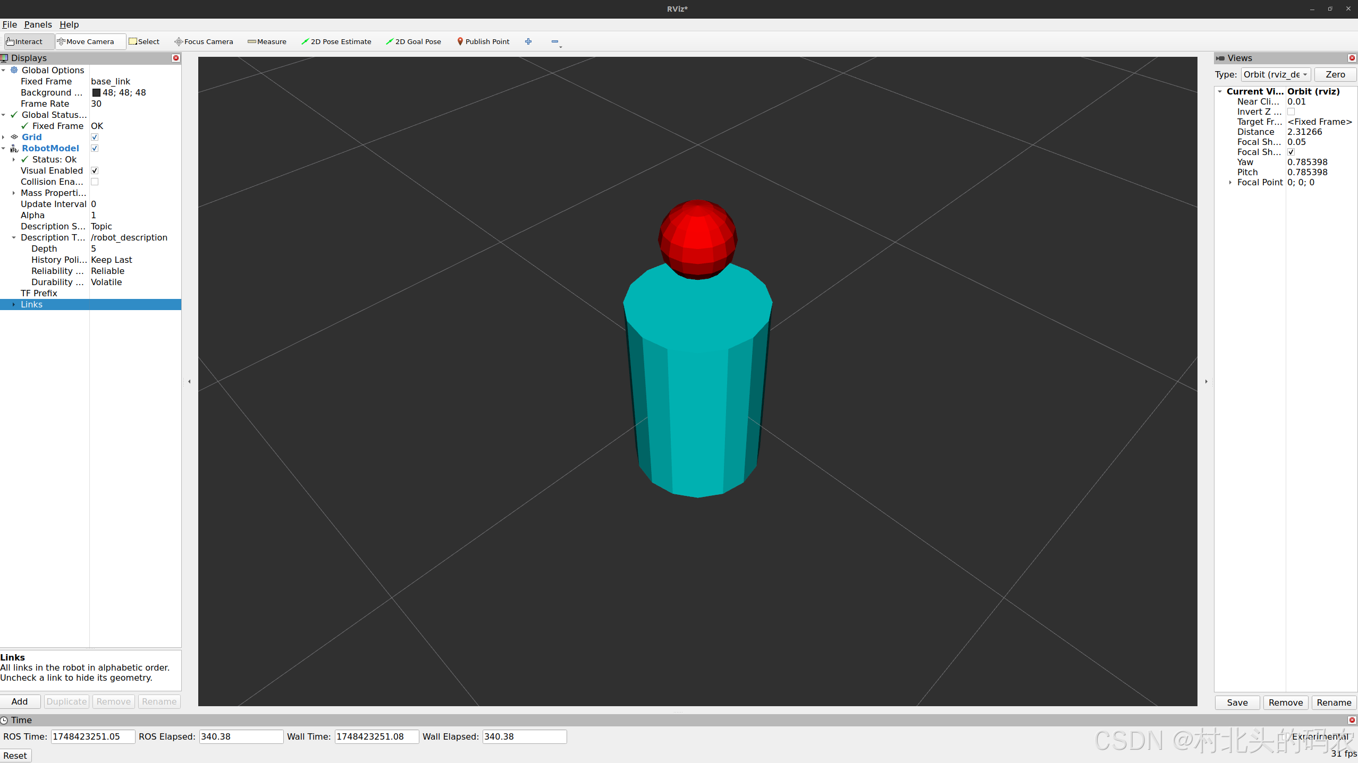Open the File menu

coord(10,24)
